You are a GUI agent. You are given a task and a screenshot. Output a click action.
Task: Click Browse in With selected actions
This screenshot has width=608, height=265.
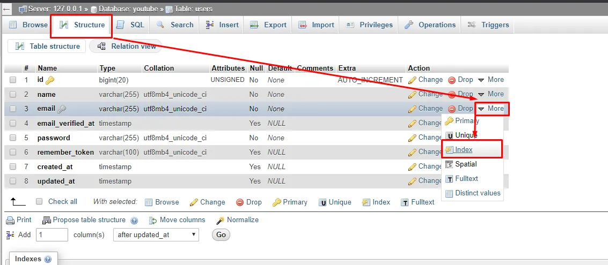162,202
